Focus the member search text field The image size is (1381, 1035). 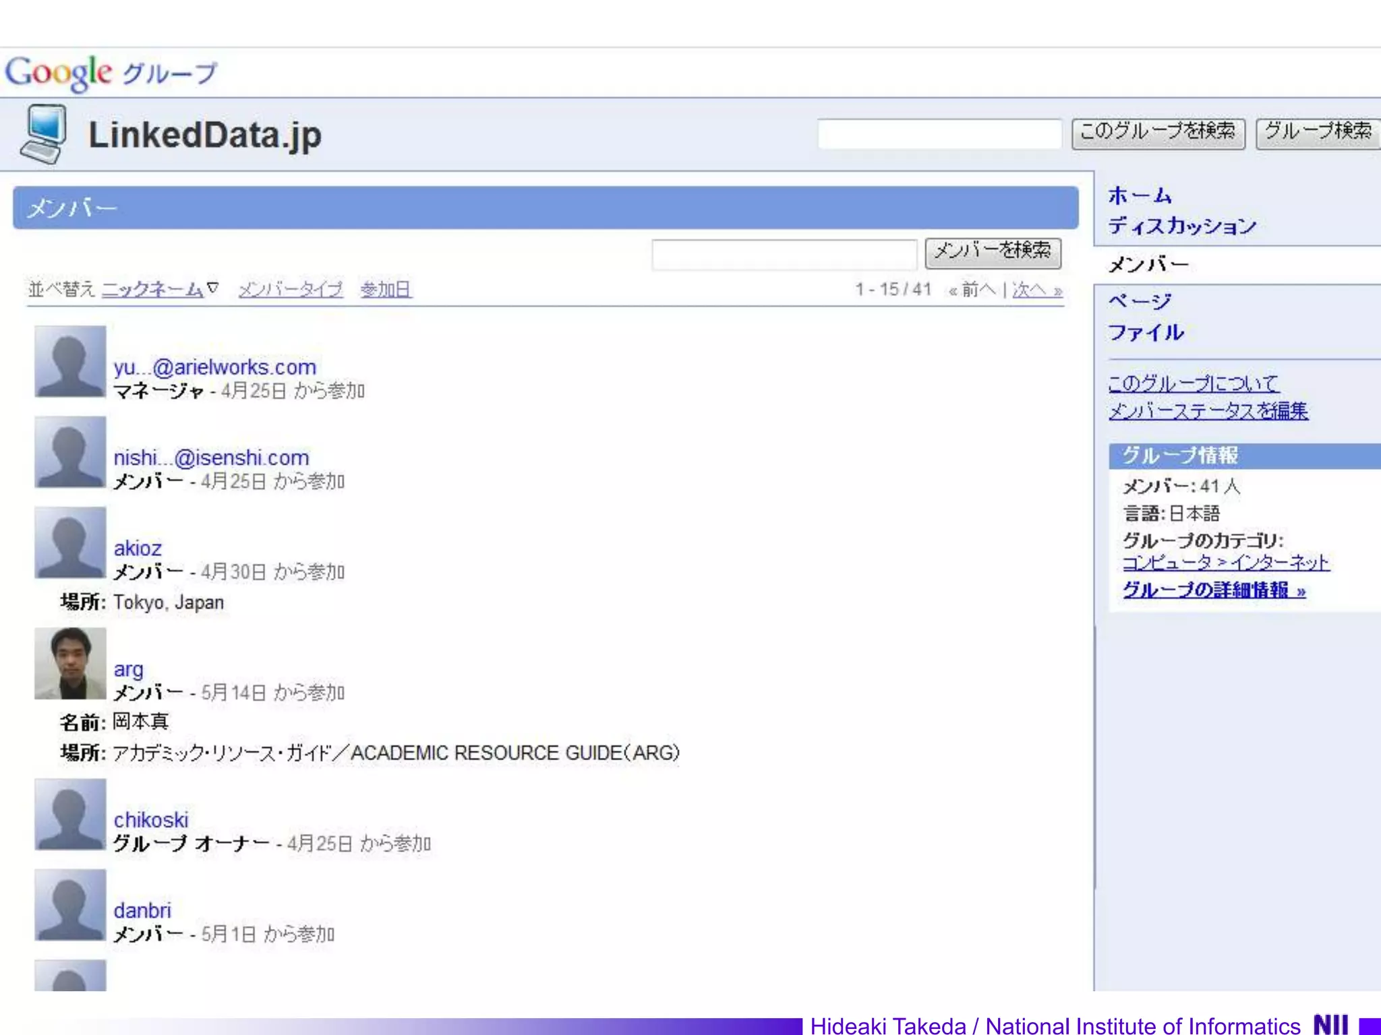(784, 255)
